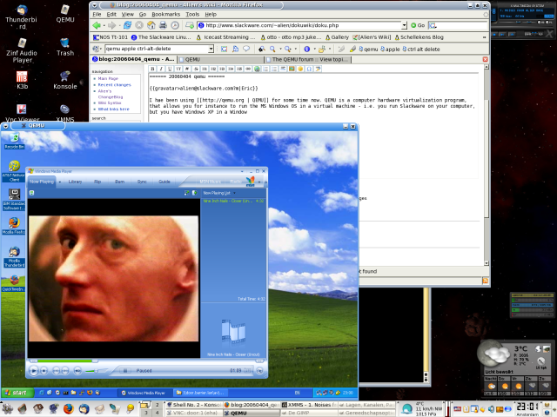
Task: Click the Go button beside URL bar
Action: coord(418,25)
